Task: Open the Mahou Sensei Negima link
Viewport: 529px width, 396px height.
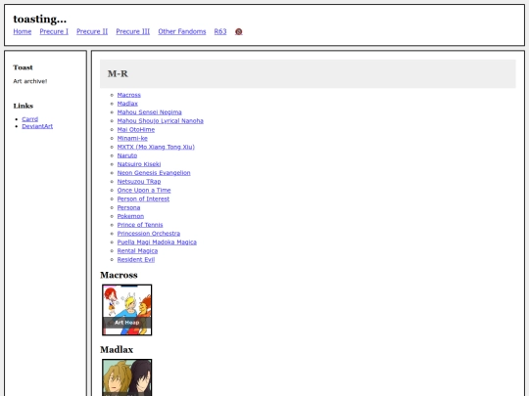Action: 150,112
